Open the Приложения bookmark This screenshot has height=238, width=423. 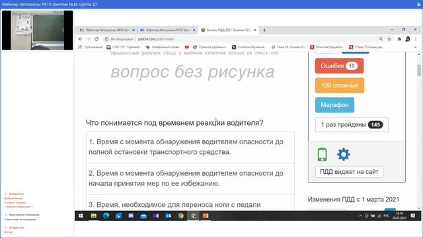pyautogui.click(x=91, y=47)
